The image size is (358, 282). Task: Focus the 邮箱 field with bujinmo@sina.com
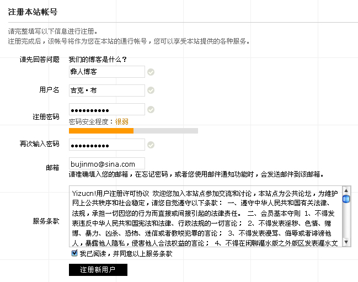[x=106, y=164]
